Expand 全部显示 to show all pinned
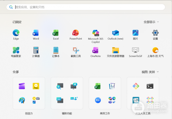 click(151, 22)
